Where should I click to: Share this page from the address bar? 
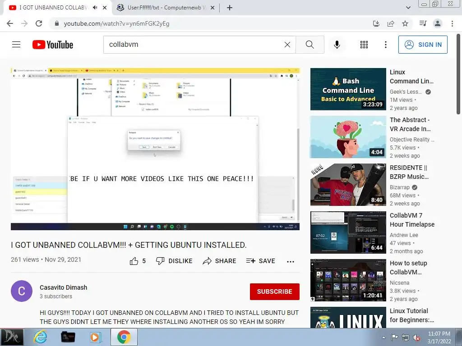coord(391,23)
